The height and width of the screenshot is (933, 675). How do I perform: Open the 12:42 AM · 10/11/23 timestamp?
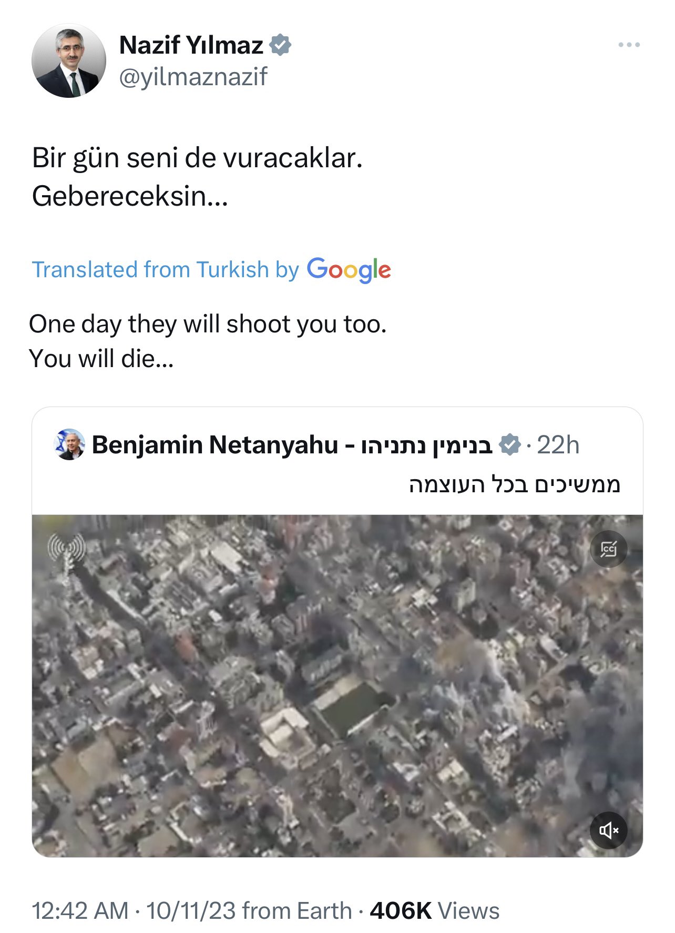134,910
